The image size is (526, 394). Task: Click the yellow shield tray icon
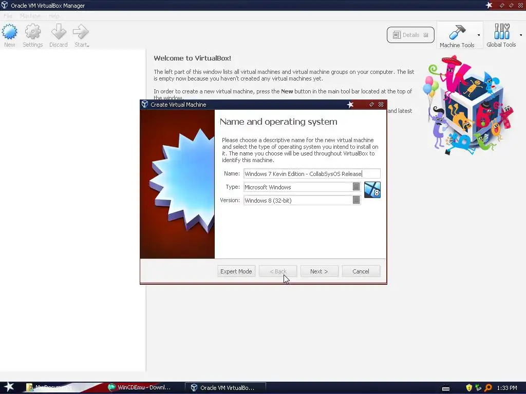click(x=469, y=388)
